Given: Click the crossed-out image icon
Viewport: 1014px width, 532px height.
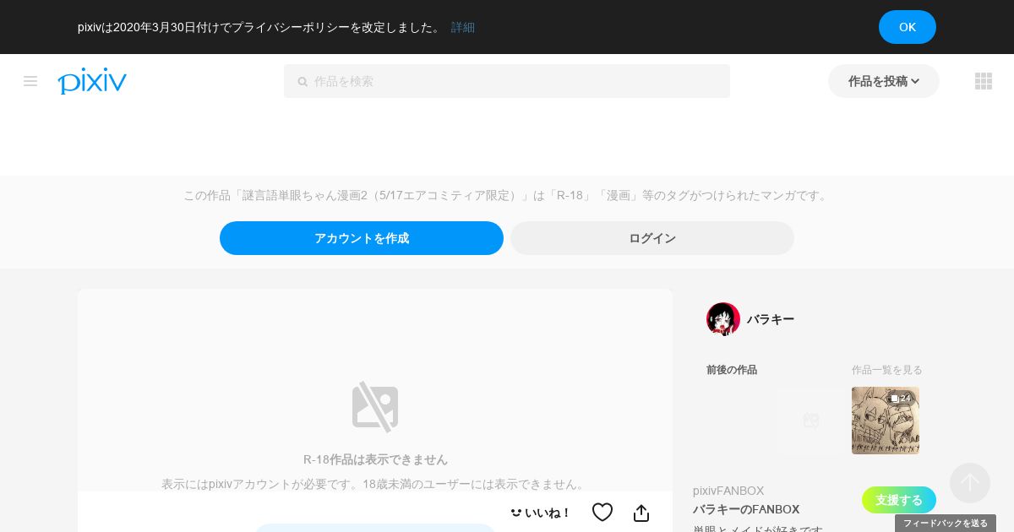Looking at the screenshot, I should [x=375, y=407].
